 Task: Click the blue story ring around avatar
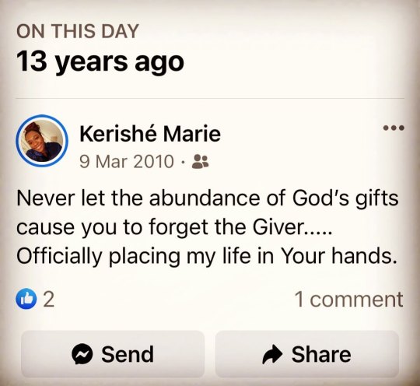coord(42,141)
